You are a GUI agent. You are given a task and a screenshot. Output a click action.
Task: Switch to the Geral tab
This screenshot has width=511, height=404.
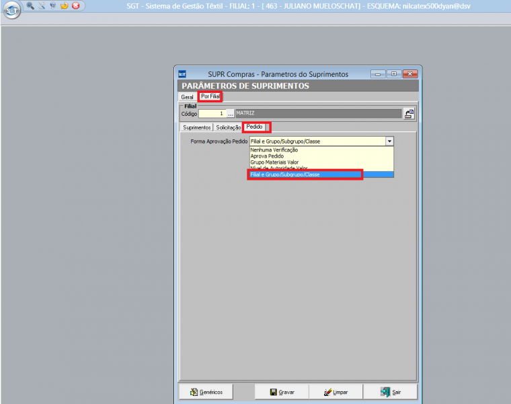point(187,97)
